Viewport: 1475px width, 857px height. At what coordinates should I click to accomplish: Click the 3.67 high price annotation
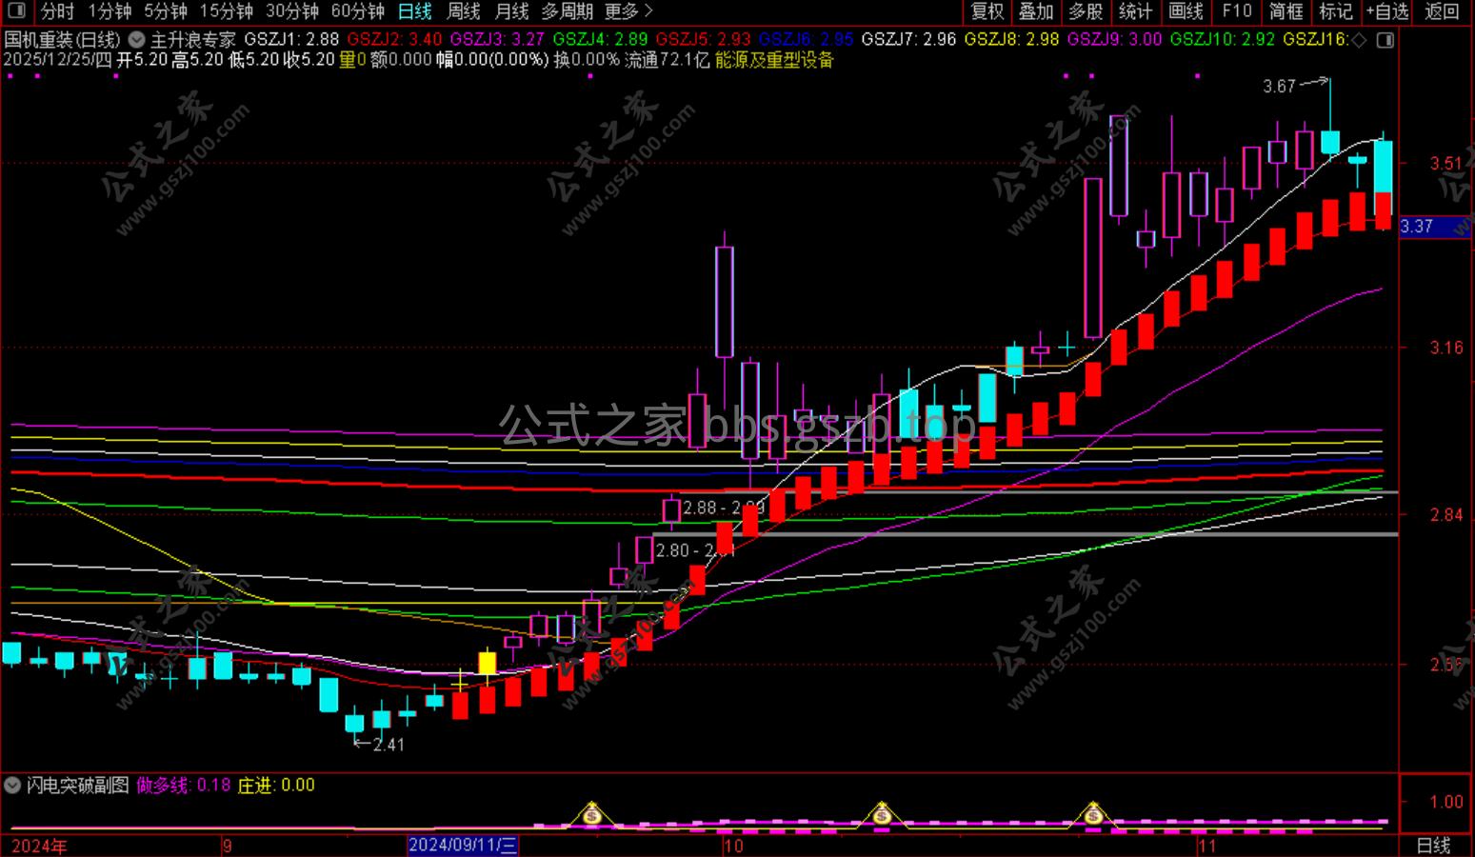pyautogui.click(x=1279, y=87)
